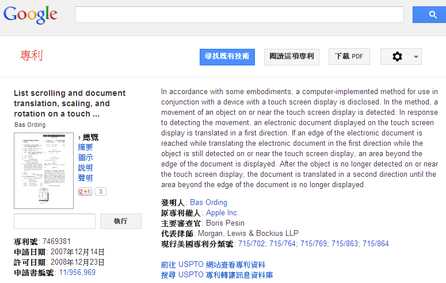Open inventor Bas Ording link
Viewport: 446px width, 283px height.
[208, 203]
